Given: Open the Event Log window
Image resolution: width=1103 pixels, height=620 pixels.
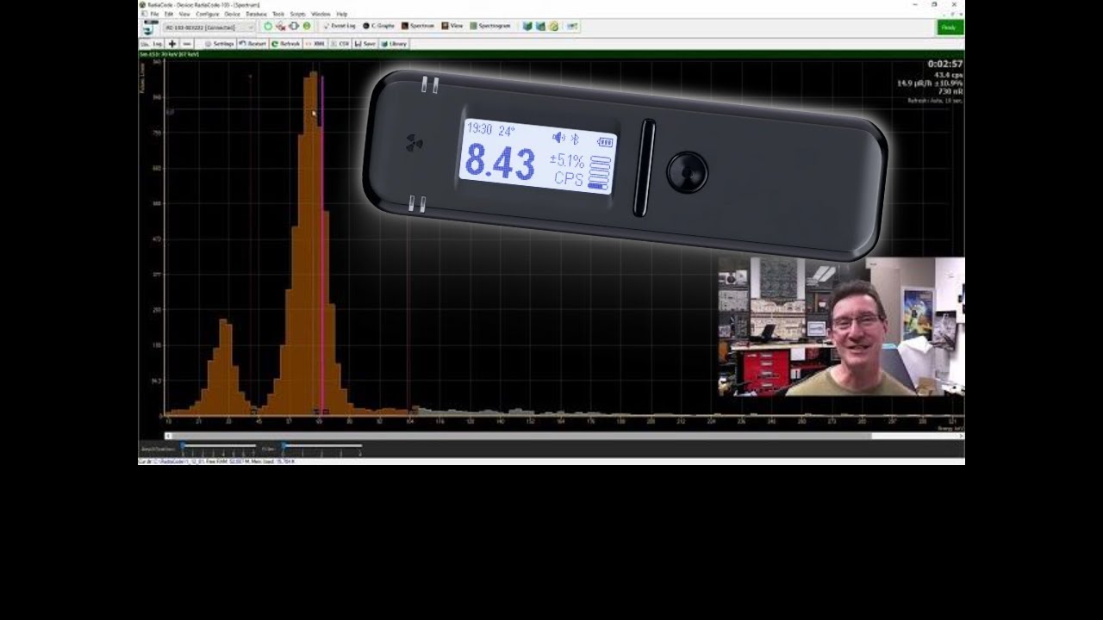Looking at the screenshot, I should (x=340, y=26).
